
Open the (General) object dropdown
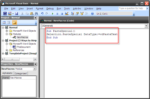pos(146,26)
